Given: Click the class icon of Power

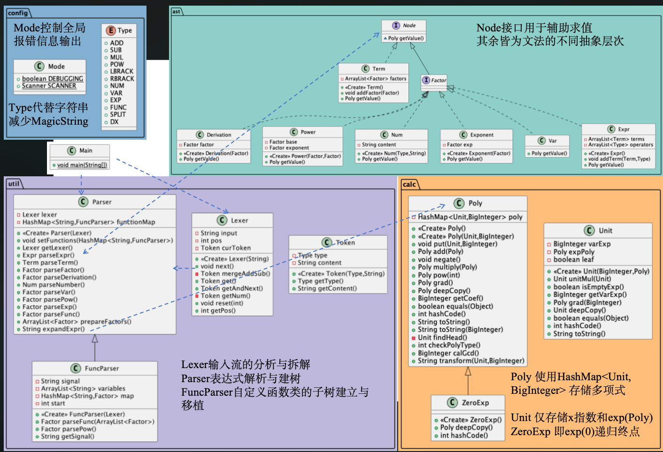Looking at the screenshot, I should [x=294, y=132].
